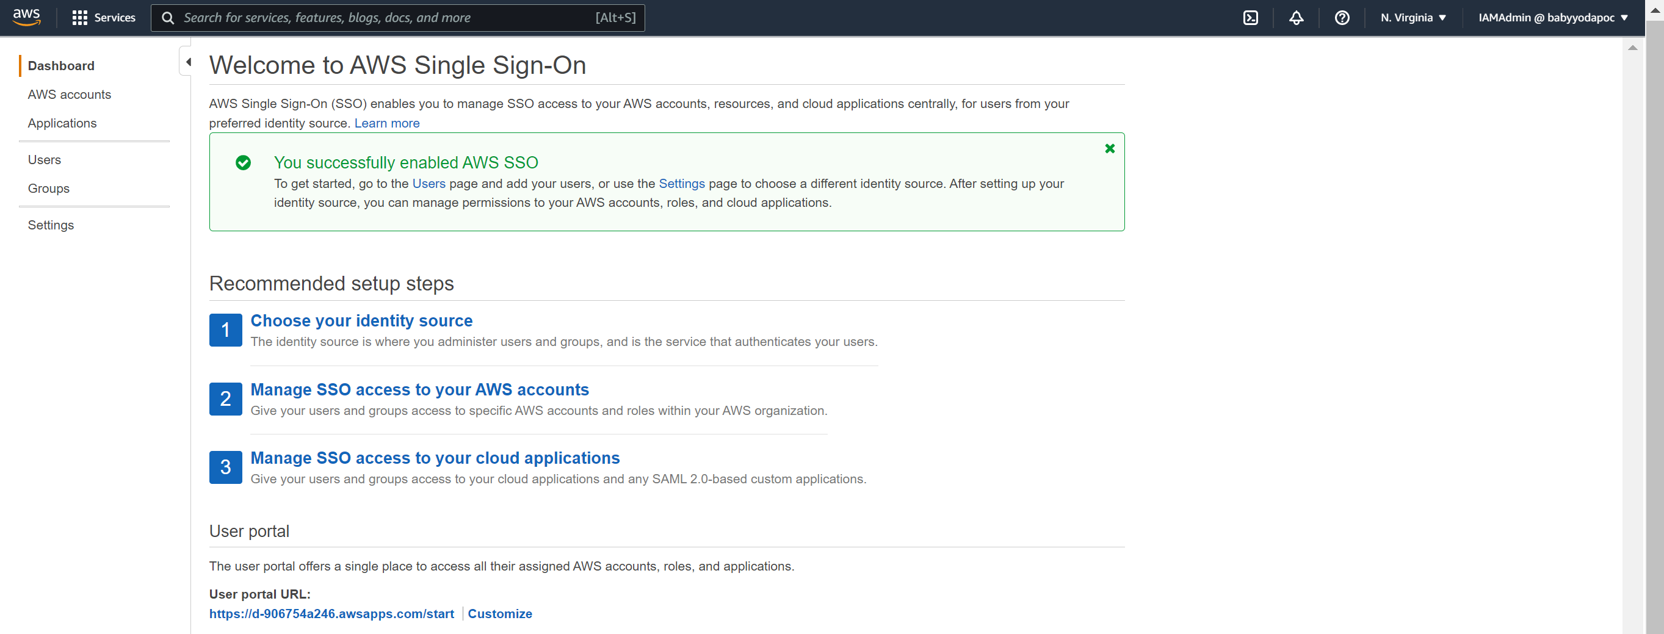Go to Groups in the sidebar
Screen dimensions: 1664x634
pos(48,188)
